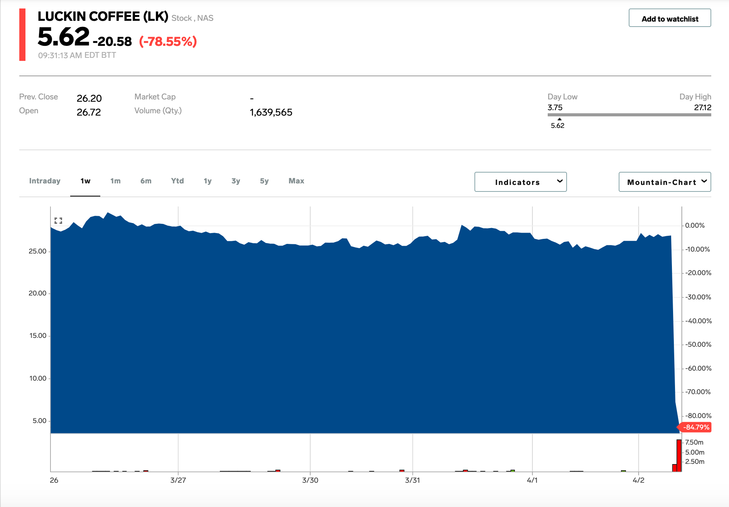The image size is (729, 507).
Task: Select the 5y time range
Action: click(264, 181)
